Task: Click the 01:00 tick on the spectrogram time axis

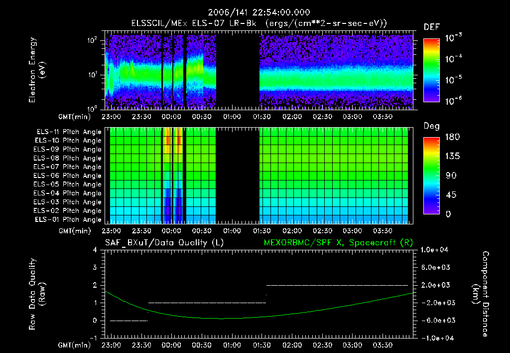Action: tap(232, 117)
